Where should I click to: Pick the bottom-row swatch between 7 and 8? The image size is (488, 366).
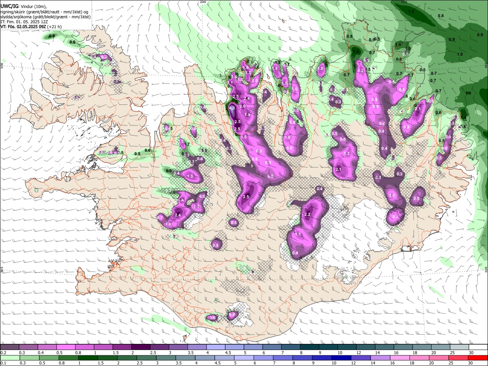pos(283,358)
